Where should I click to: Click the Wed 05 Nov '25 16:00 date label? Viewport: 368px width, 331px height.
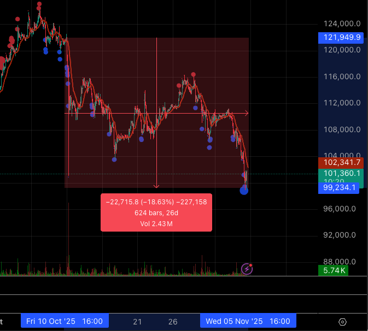click(248, 321)
